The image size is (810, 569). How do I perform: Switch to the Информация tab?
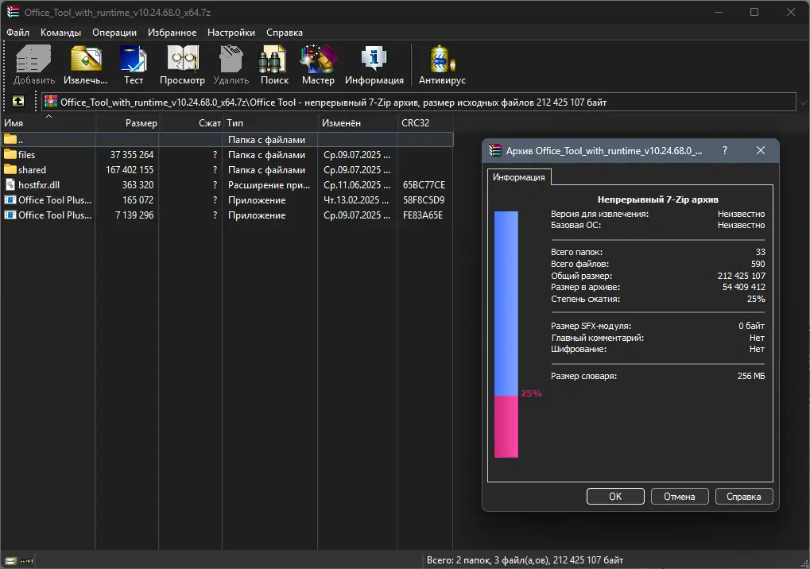[x=519, y=177]
